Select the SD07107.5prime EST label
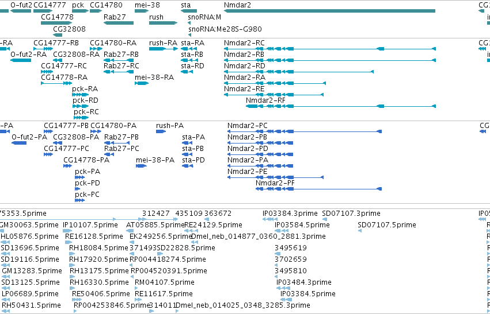The image size is (490, 314). point(387,225)
